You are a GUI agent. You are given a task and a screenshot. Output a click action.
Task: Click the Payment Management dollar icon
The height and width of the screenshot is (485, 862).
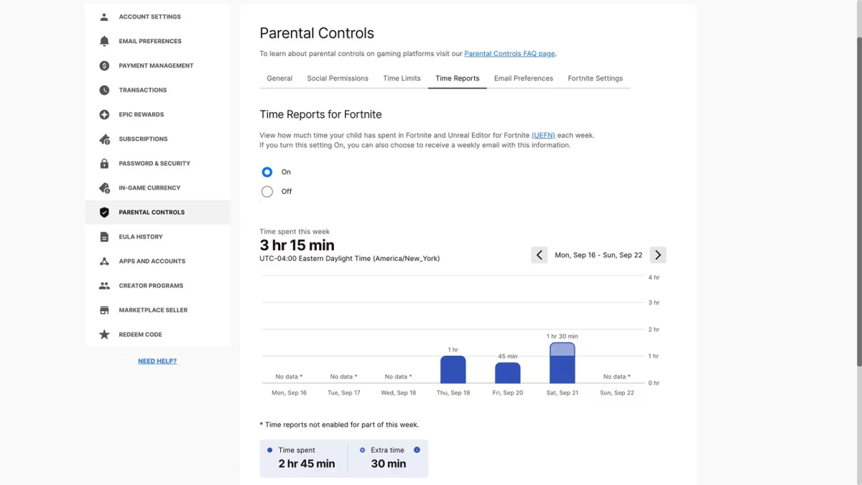click(x=104, y=65)
